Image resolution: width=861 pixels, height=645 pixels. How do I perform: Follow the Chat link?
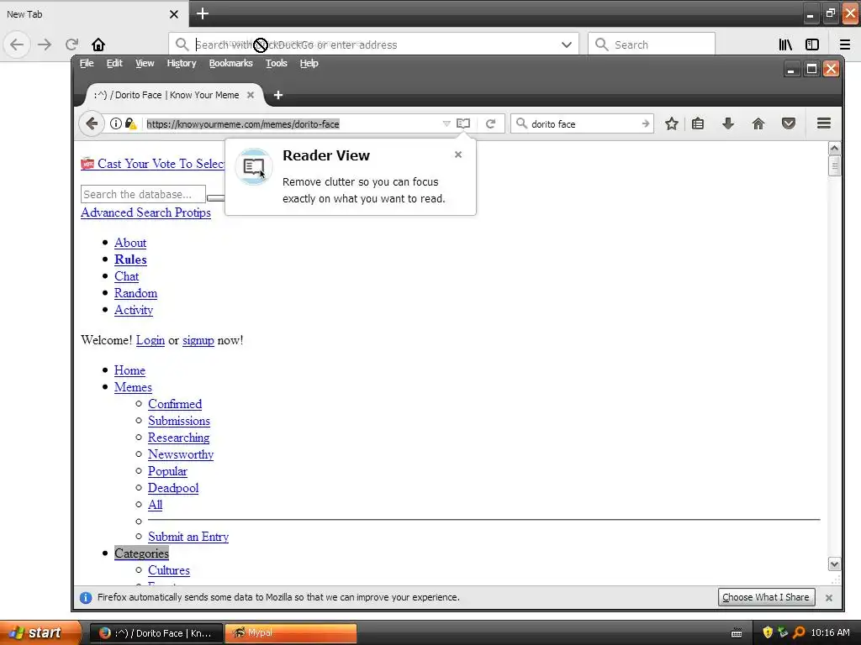click(x=126, y=276)
